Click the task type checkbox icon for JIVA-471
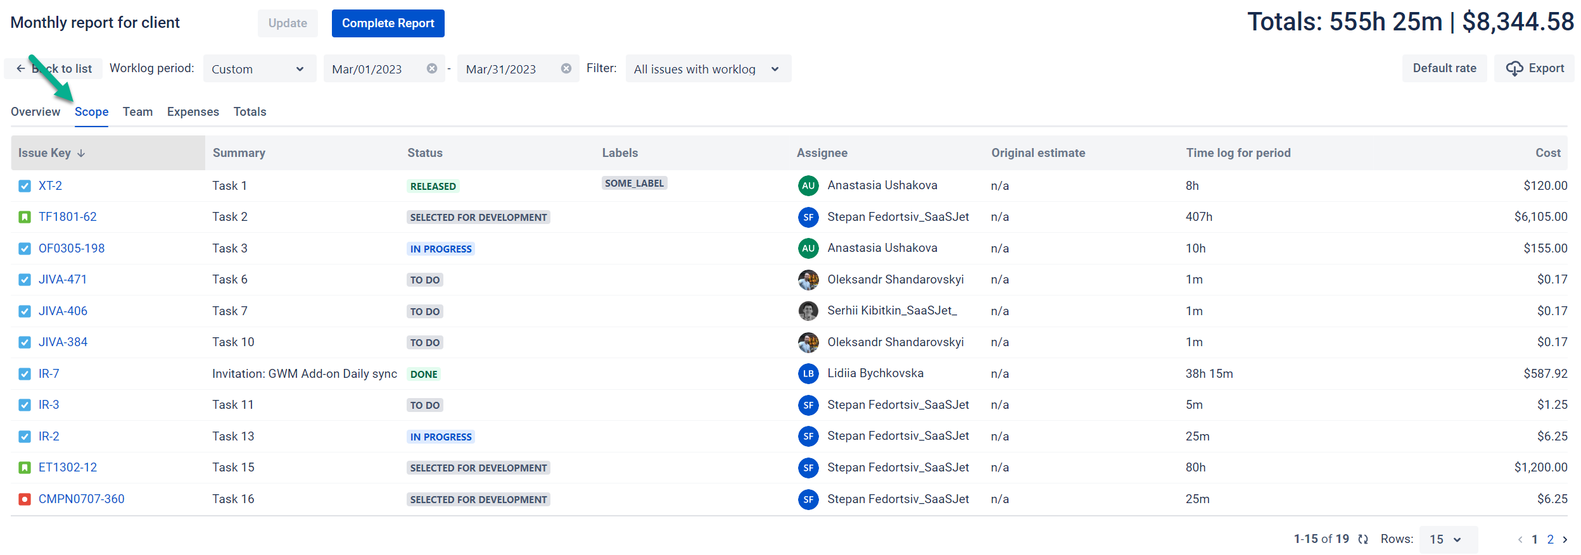The width and height of the screenshot is (1581, 555). coord(25,280)
